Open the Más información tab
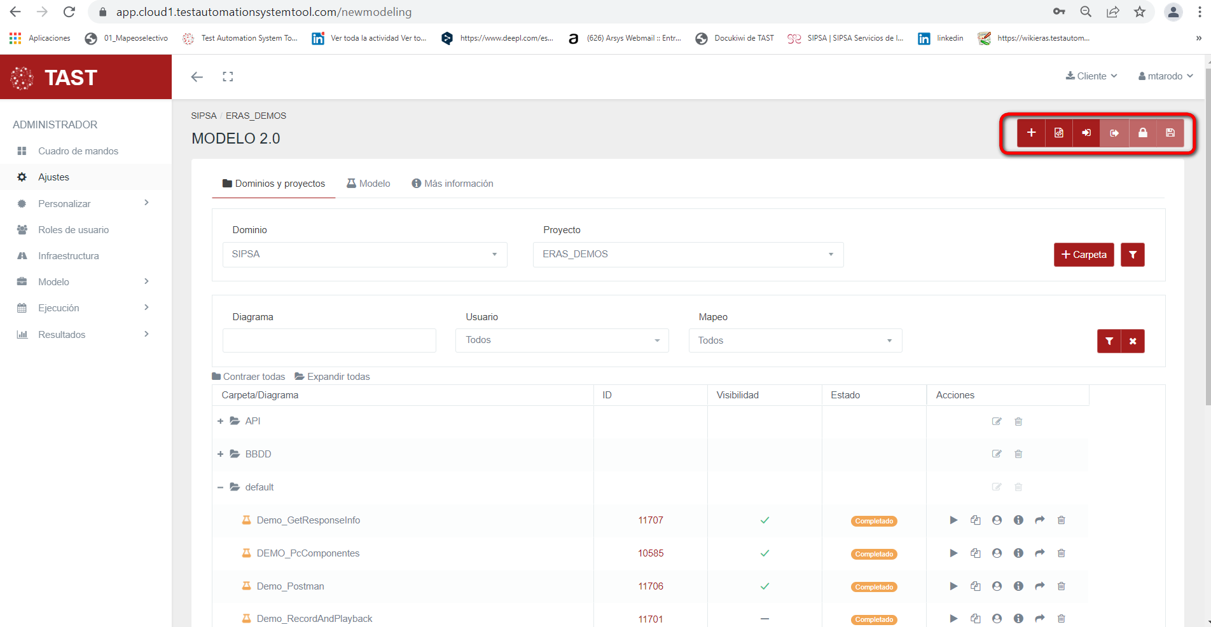 (452, 184)
